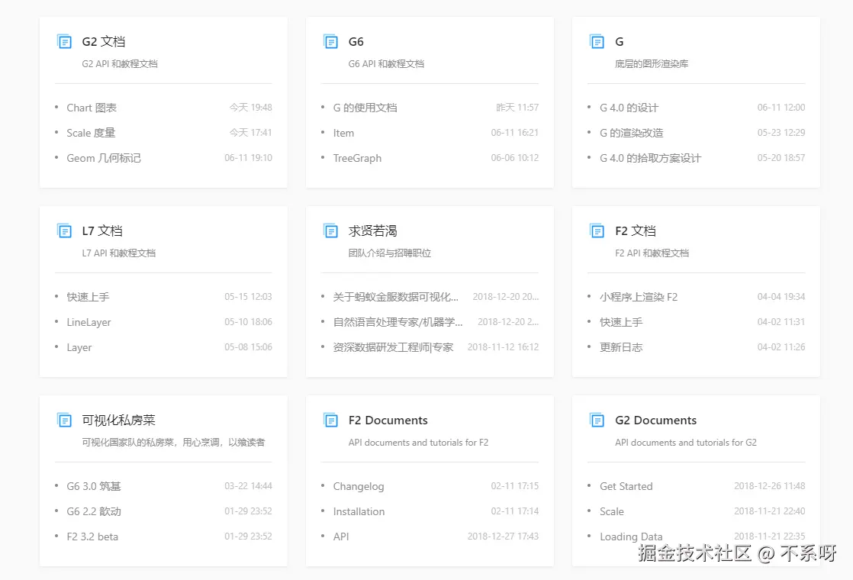Open the G 的渲染改造 article

click(x=631, y=133)
